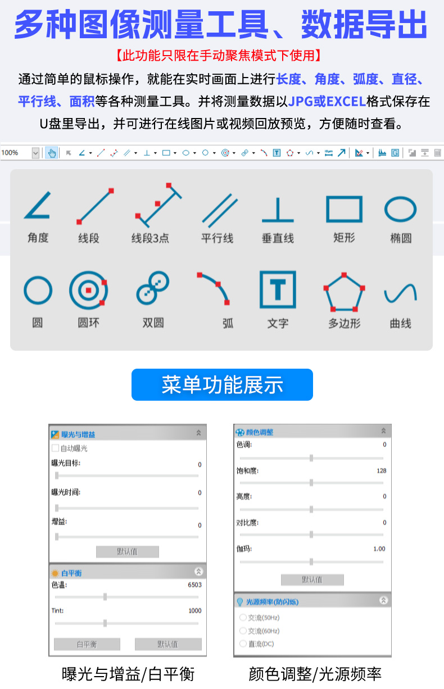Click the large 角度 angle icon
The height and width of the screenshot is (689, 444).
[x=38, y=205]
